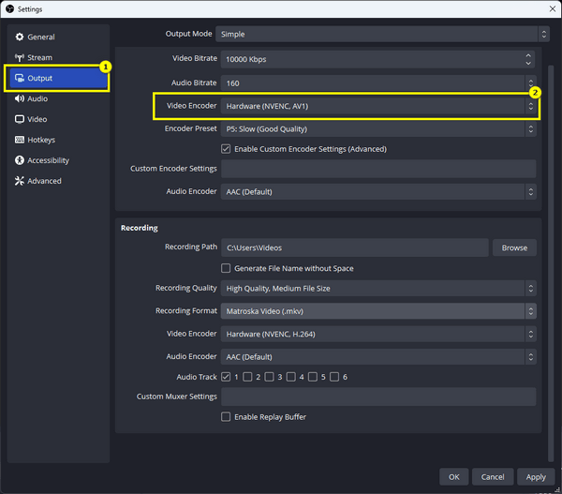Click the vertical scrollbar of the settings
The image size is (562, 494).
coord(551,263)
